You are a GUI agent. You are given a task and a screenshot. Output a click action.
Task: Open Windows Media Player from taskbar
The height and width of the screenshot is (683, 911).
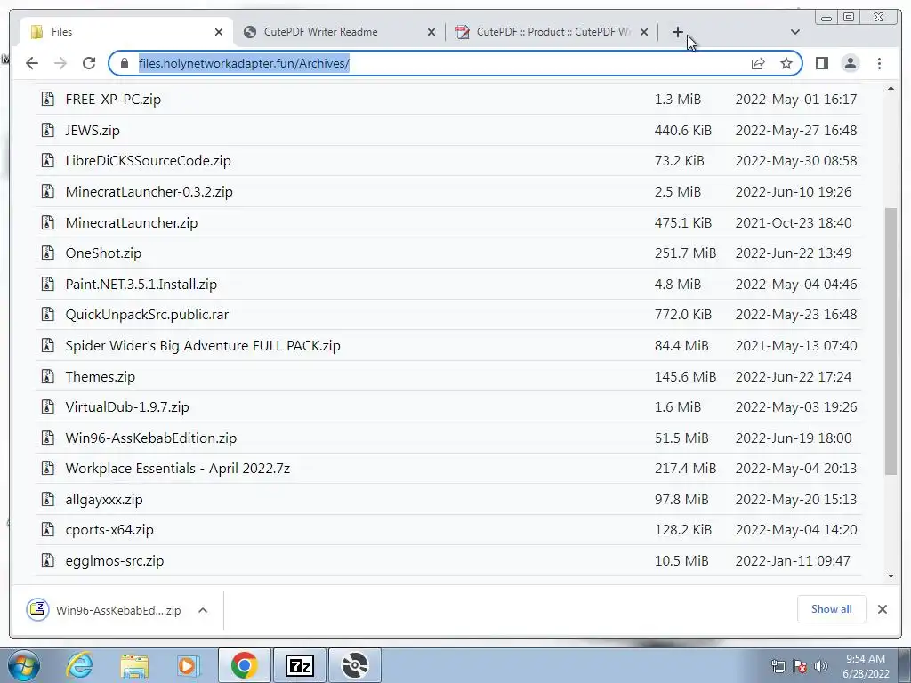coord(188,665)
